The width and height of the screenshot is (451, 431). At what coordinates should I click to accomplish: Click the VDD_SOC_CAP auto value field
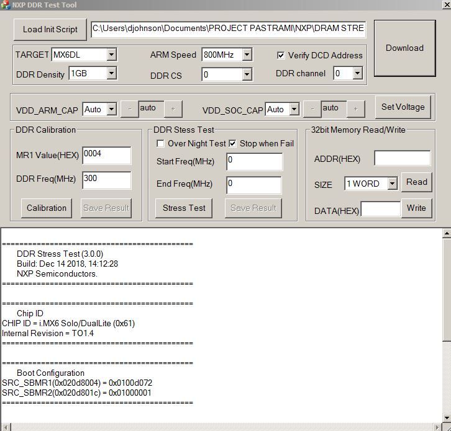pos(334,109)
